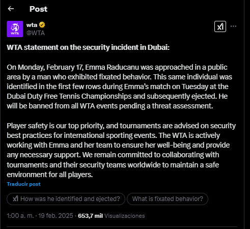Click the bold WTA statement headline text
Screen dimensions: 250x229
[88, 47]
